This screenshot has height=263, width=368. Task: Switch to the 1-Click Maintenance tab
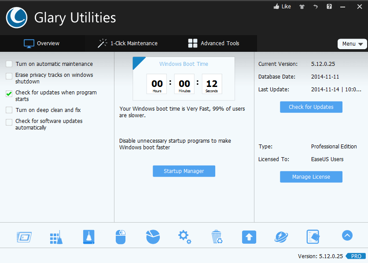click(128, 43)
